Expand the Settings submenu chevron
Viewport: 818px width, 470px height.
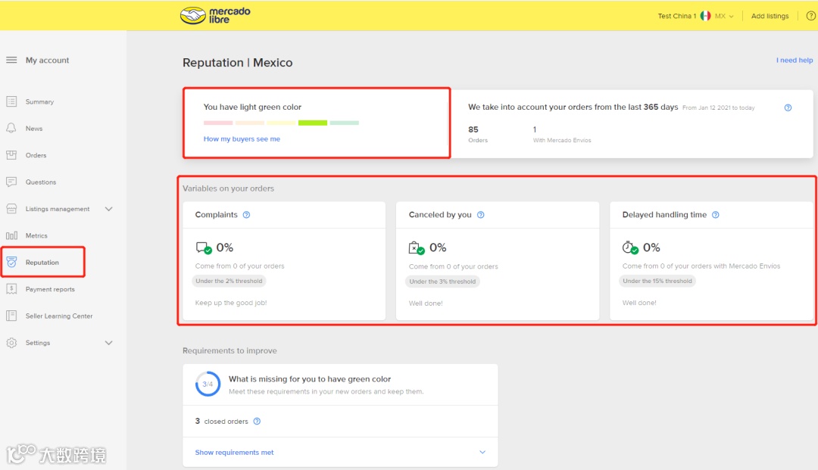coord(108,343)
